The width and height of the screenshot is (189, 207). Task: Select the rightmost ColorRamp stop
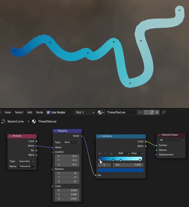[140, 160]
